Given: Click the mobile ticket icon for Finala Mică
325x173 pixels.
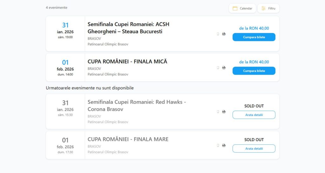Looking at the screenshot, I should tap(218, 68).
